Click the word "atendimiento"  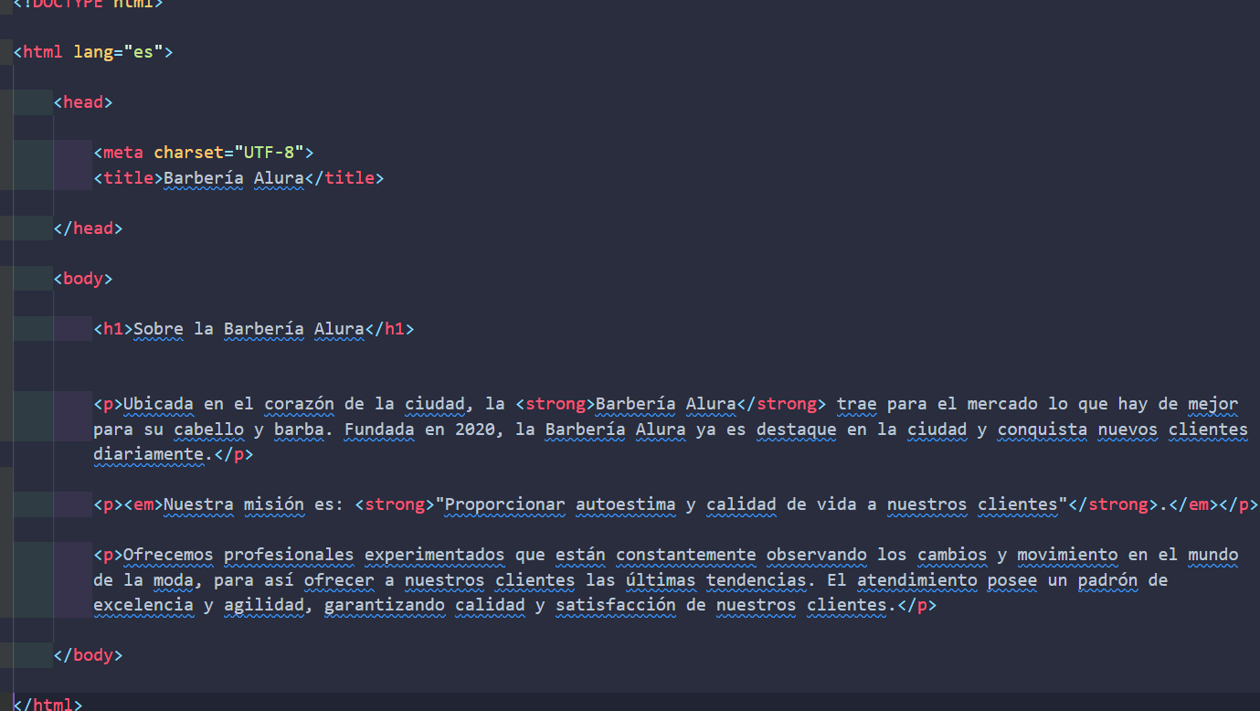pyautogui.click(x=916, y=580)
